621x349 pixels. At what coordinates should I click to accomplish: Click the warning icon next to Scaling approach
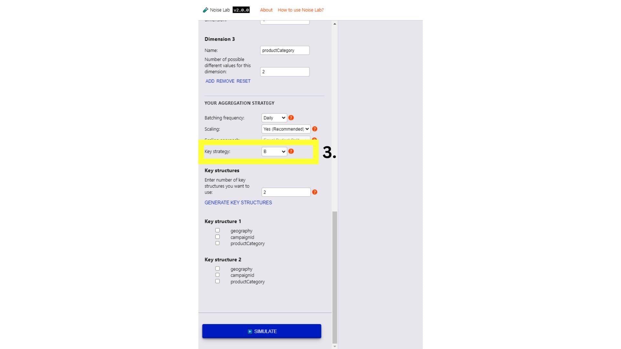[x=315, y=140]
